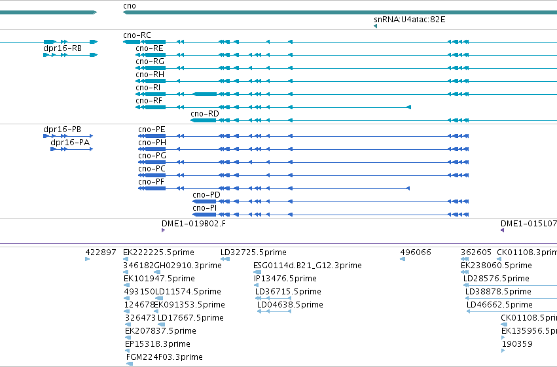
Task: Select transcript cno-RE label
Action: point(149,48)
